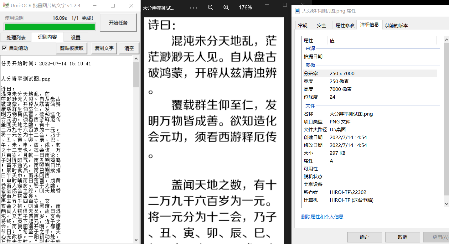Click the green task progress bar
Image resolution: width=449 pixels, height=244 pixels.
pos(49,27)
